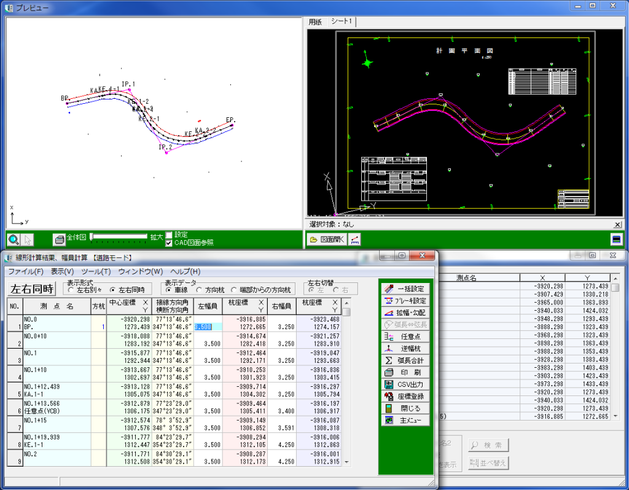Image resolution: width=629 pixels, height=490 pixels.
Task: Click the 弧長合計 arc length sum tool
Action: tap(405, 360)
